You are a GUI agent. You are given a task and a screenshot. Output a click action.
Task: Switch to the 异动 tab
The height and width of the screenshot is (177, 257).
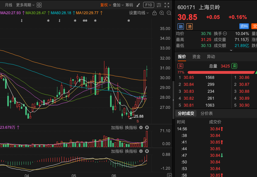[211, 57]
